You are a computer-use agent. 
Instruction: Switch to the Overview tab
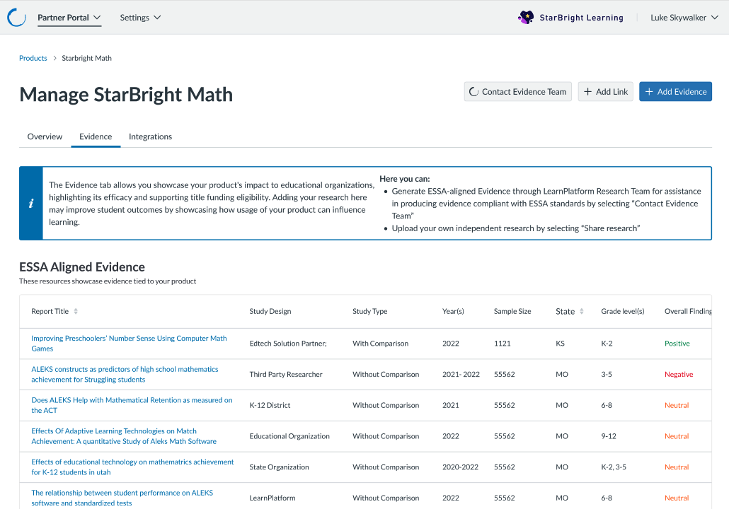(x=45, y=136)
